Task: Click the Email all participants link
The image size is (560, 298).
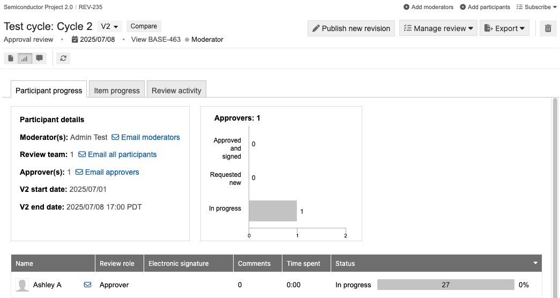Action: pyautogui.click(x=122, y=154)
